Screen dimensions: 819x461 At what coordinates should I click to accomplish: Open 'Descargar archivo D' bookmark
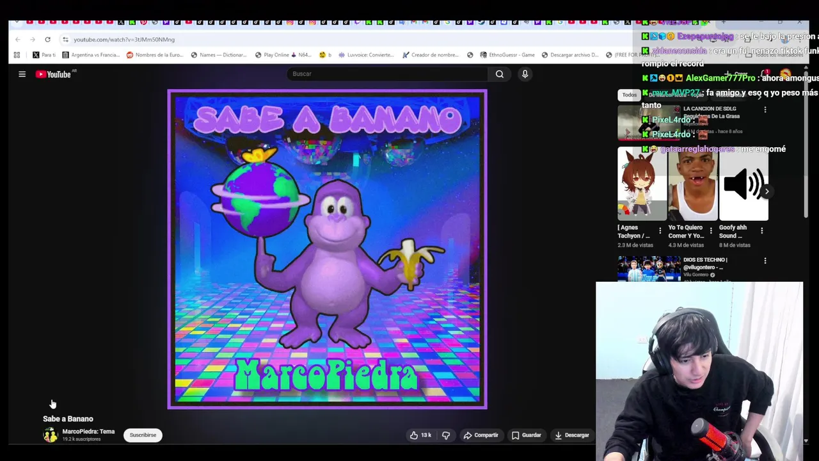point(570,55)
